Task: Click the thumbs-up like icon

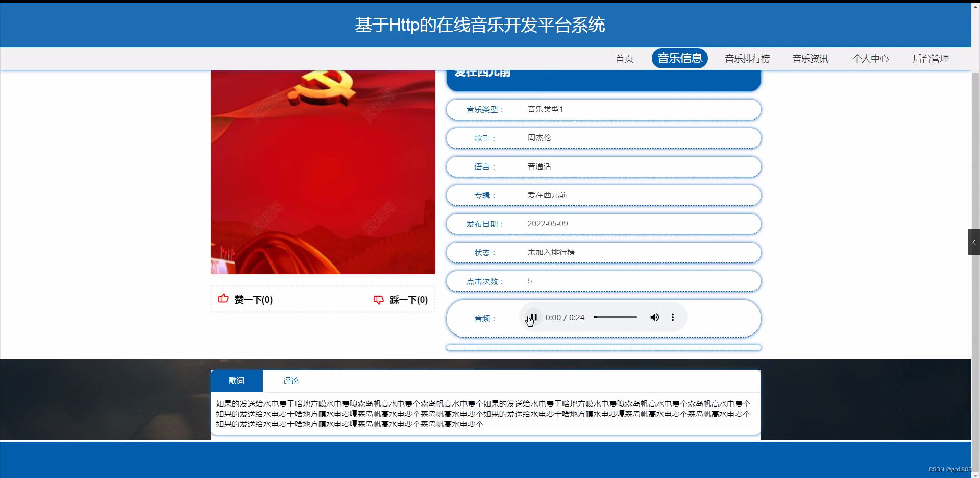Action: pyautogui.click(x=223, y=299)
